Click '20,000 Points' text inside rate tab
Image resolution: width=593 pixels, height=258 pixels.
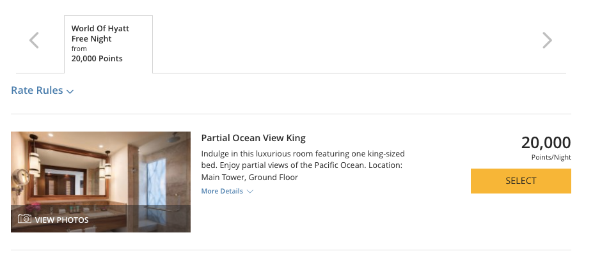[x=97, y=58]
